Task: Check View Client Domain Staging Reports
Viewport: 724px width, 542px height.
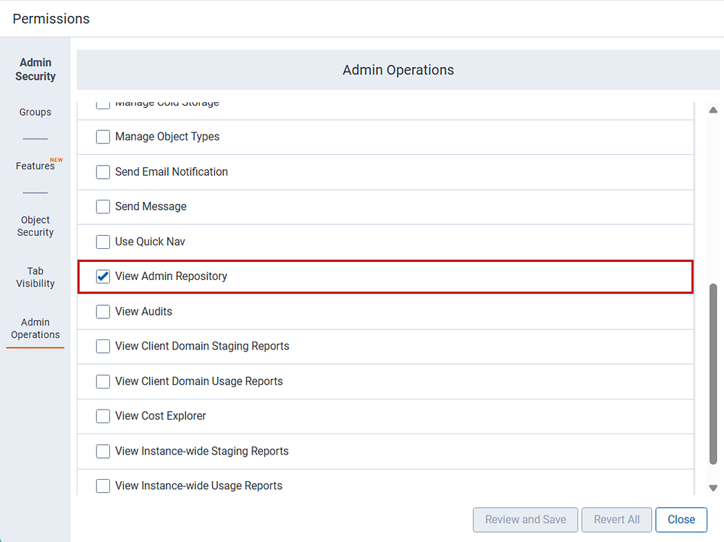Action: point(103,346)
